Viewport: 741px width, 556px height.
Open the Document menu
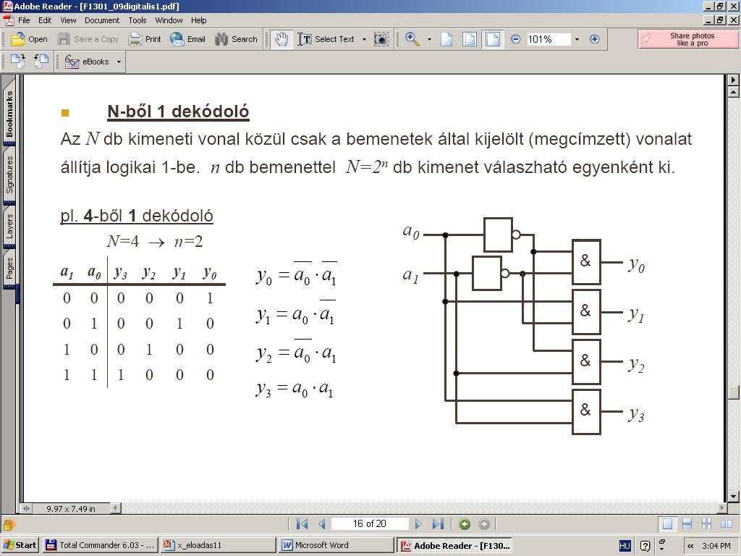[102, 20]
